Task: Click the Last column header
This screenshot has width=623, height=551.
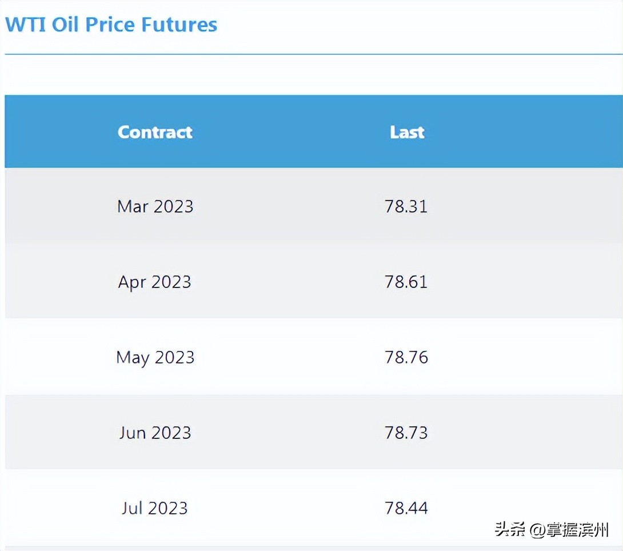Action: pyautogui.click(x=407, y=132)
